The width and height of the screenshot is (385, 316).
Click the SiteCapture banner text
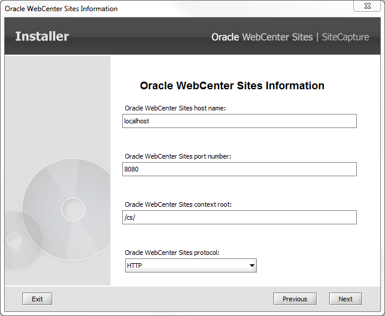[345, 37]
